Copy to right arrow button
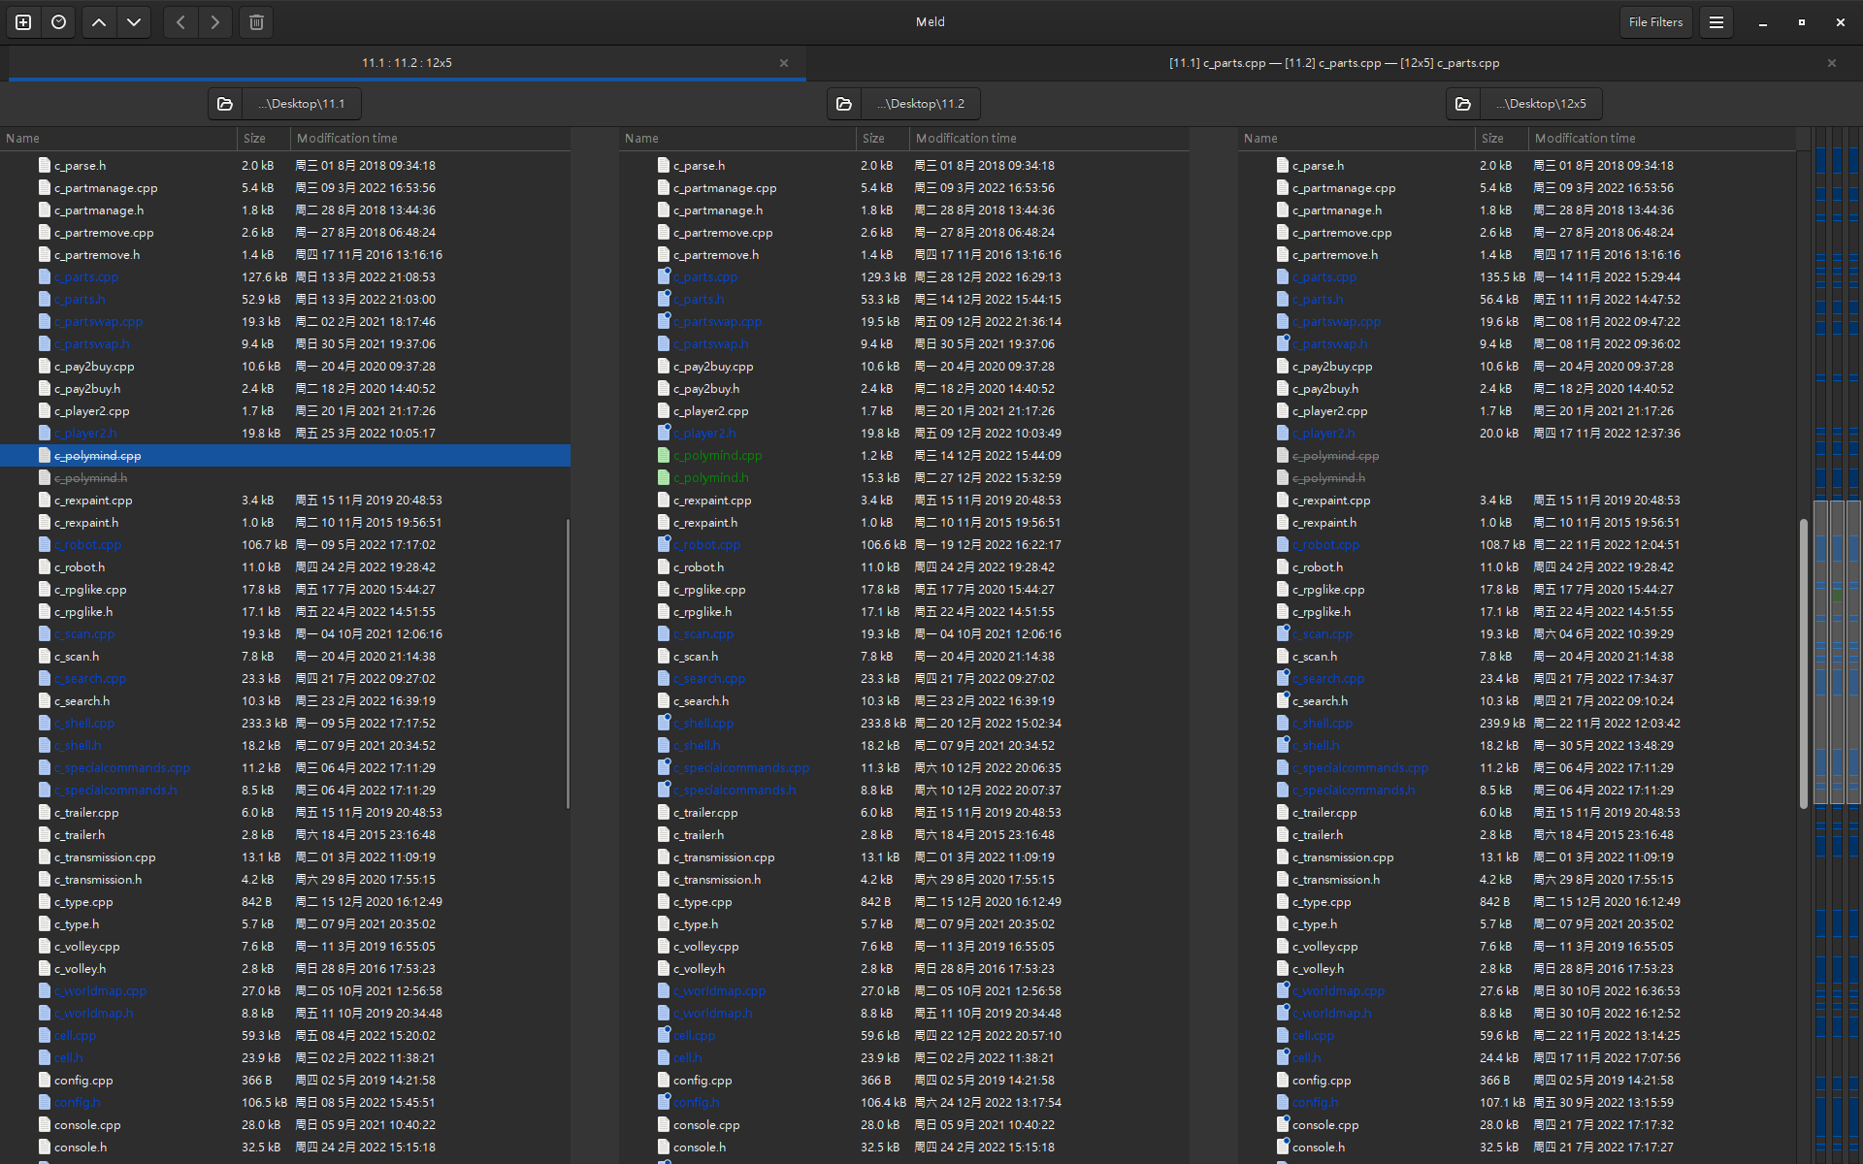The height and width of the screenshot is (1164, 1863). [215, 22]
